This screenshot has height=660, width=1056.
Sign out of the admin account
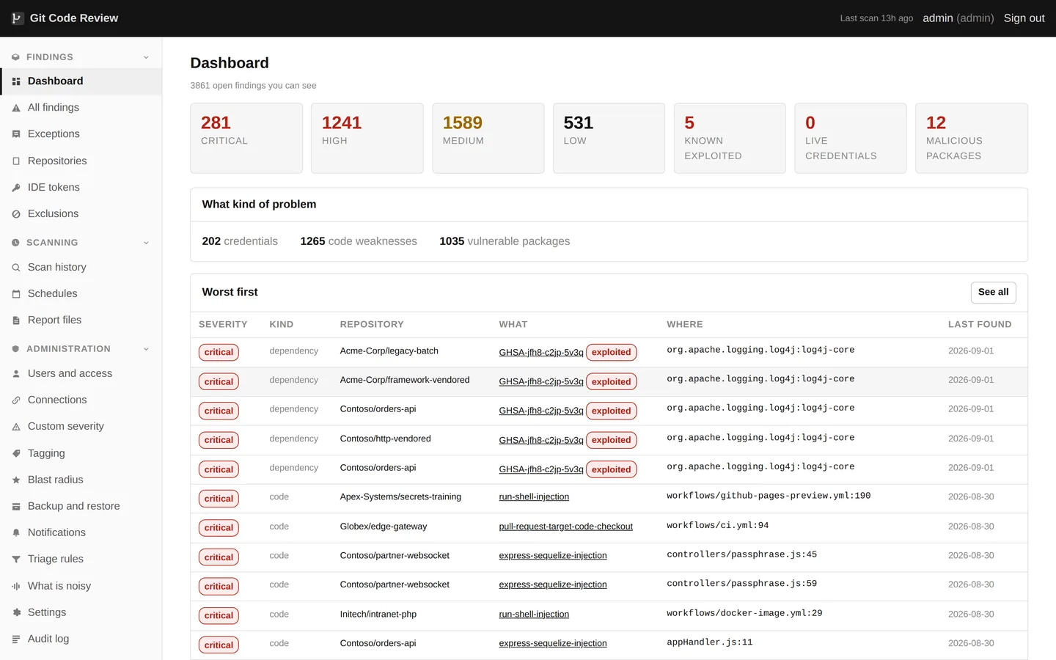click(x=1024, y=18)
